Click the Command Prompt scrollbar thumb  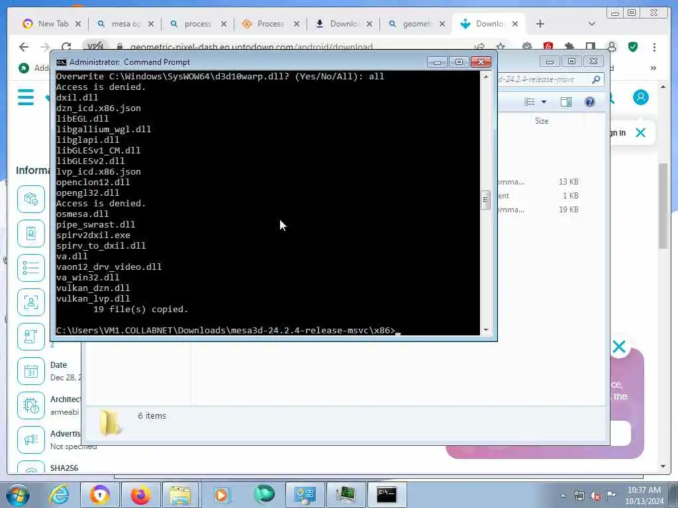(x=485, y=200)
